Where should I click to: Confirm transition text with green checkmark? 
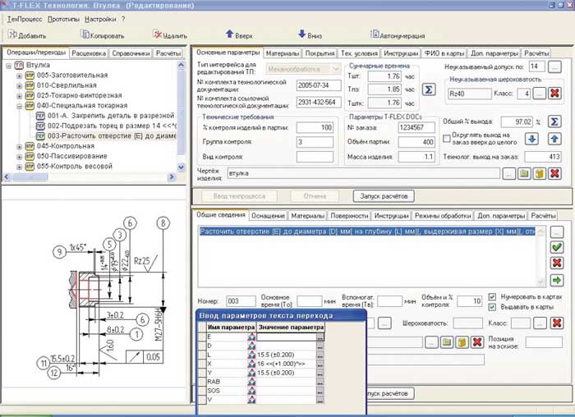556,246
